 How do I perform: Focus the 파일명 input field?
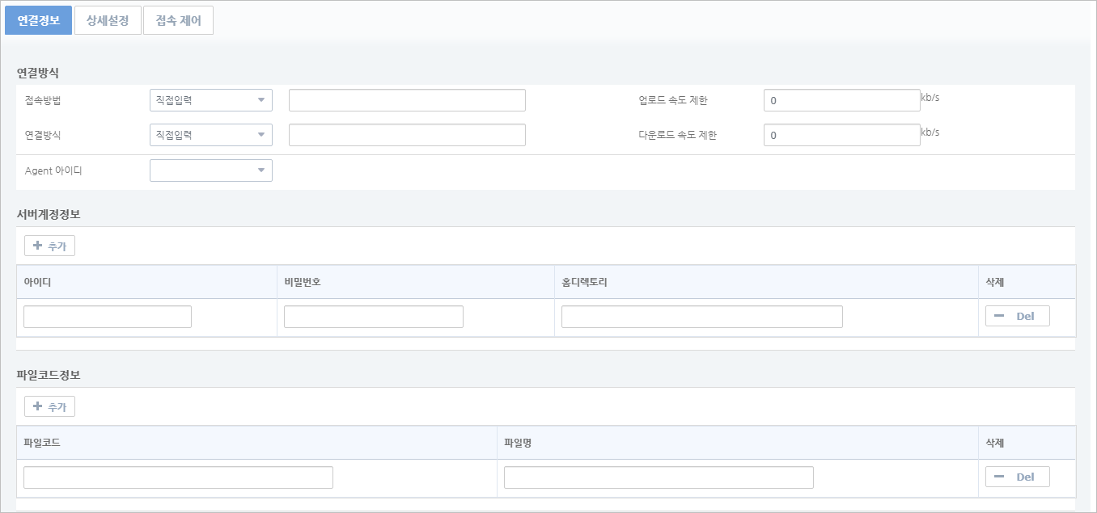[x=659, y=477]
